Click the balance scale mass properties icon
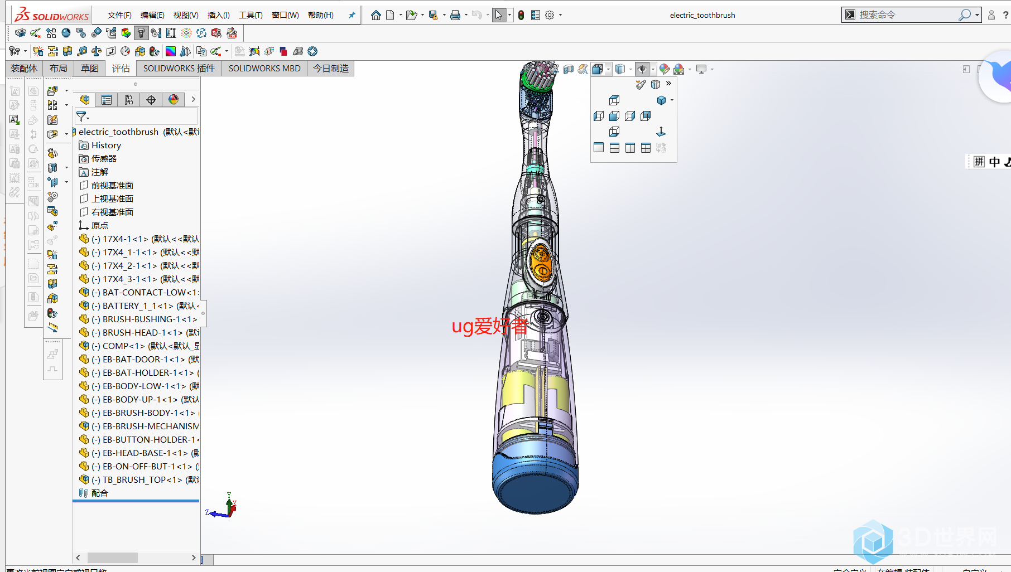1011x572 pixels. click(97, 51)
